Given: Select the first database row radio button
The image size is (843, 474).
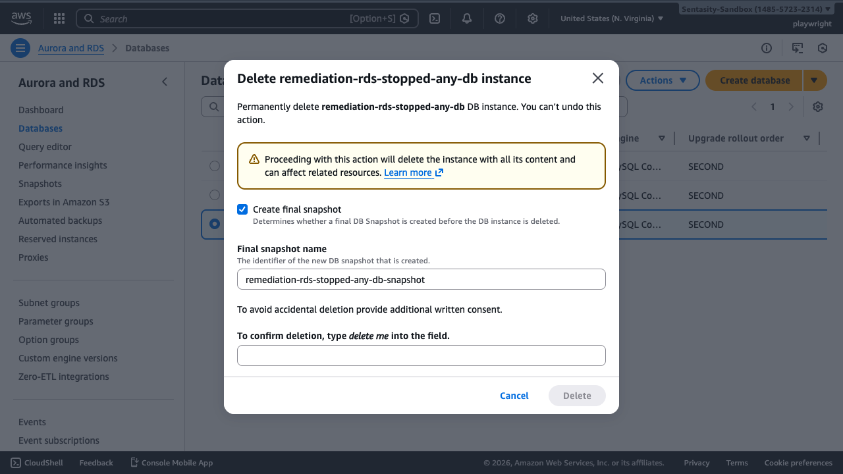Looking at the screenshot, I should tap(214, 165).
